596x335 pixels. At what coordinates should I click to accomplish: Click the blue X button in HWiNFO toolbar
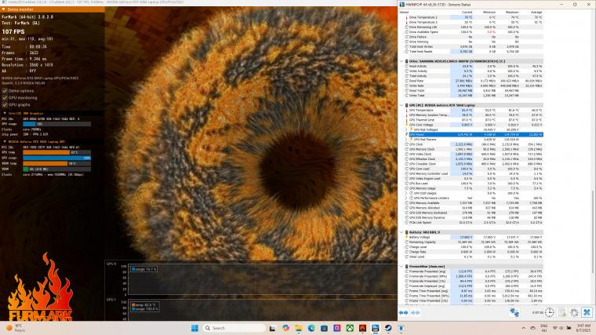point(587,312)
